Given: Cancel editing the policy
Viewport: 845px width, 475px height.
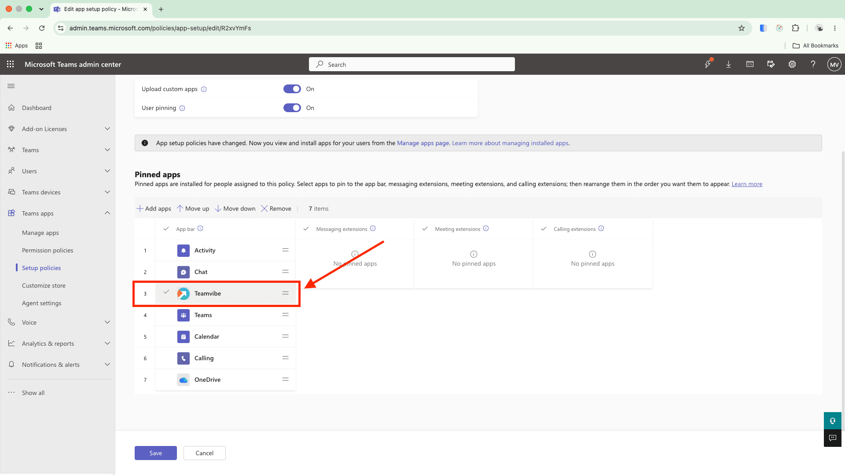Looking at the screenshot, I should [x=205, y=453].
